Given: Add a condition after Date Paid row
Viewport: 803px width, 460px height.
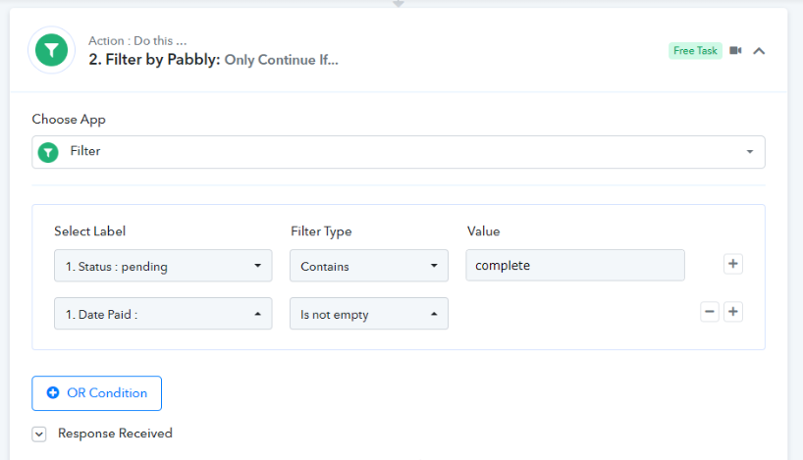Looking at the screenshot, I should pyautogui.click(x=733, y=312).
